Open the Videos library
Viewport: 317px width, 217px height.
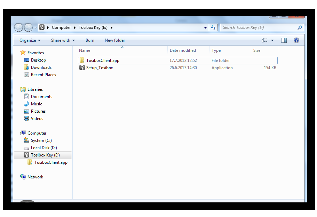pyautogui.click(x=37, y=118)
